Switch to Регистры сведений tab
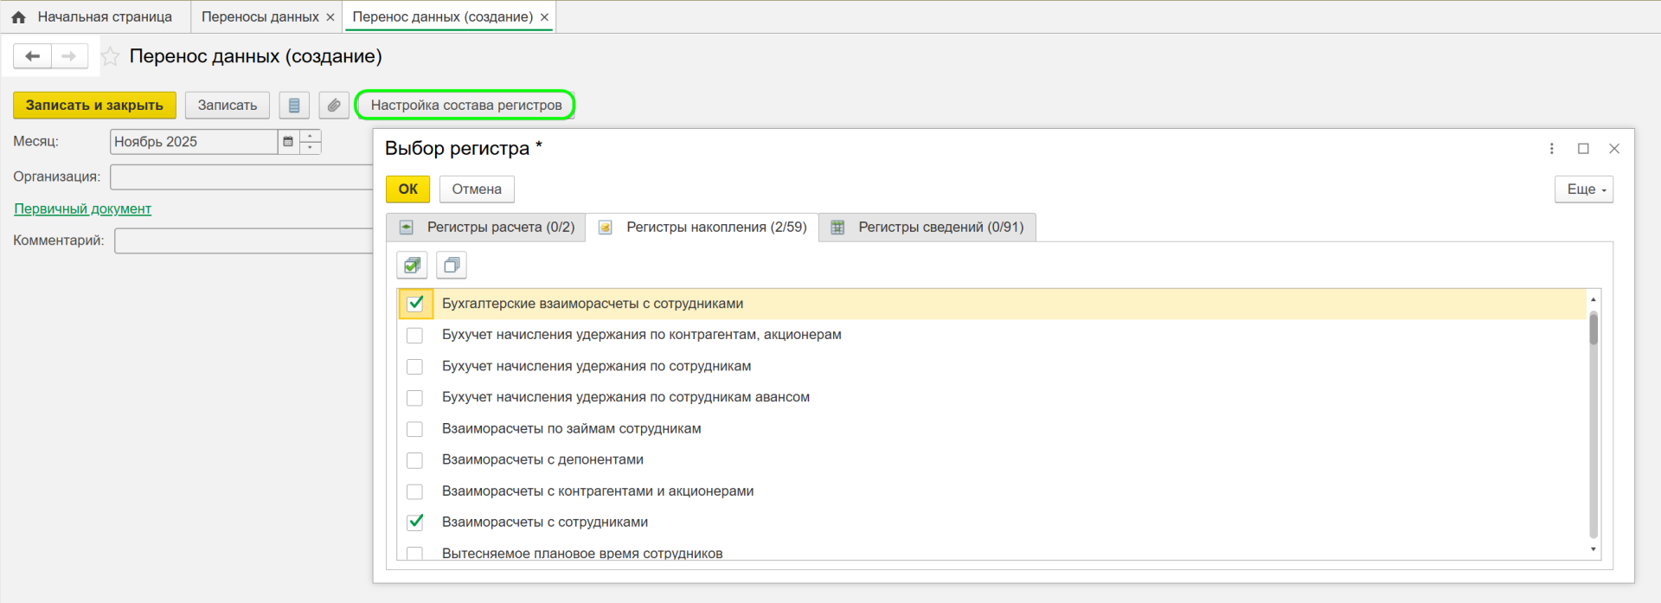The width and height of the screenshot is (1661, 603). (927, 228)
